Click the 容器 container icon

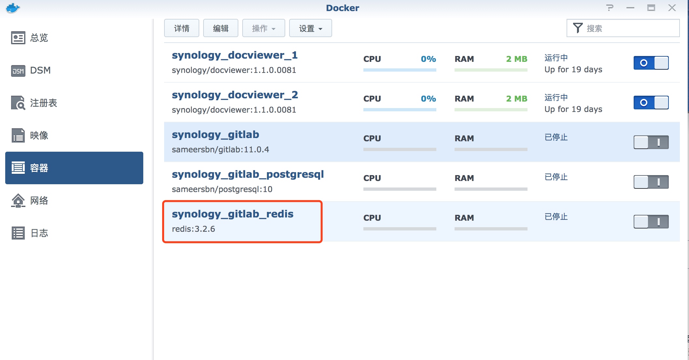(18, 168)
